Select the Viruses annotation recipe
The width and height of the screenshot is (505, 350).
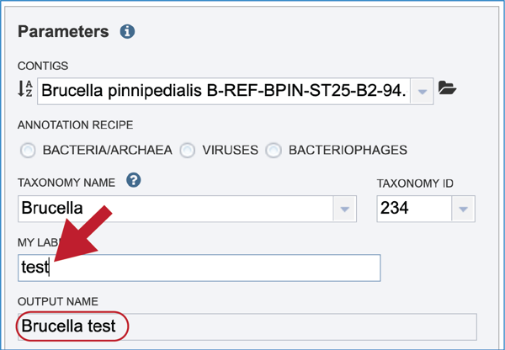point(188,151)
